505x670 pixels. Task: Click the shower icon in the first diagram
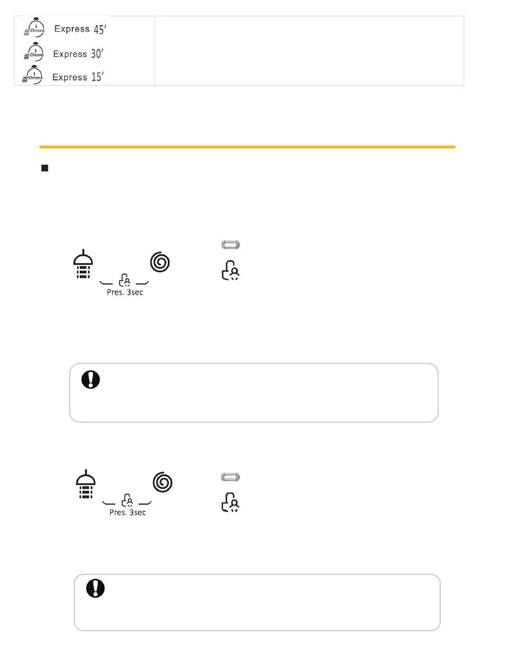(x=83, y=266)
